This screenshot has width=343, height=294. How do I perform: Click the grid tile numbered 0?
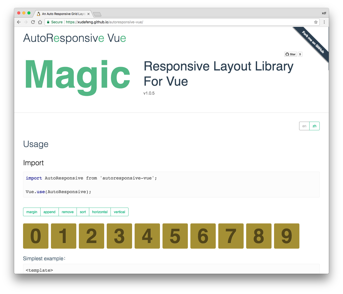tap(36, 236)
